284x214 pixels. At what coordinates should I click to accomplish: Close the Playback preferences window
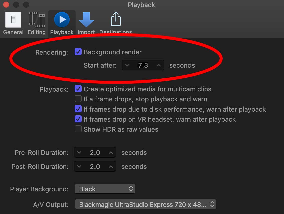click(x=6, y=4)
